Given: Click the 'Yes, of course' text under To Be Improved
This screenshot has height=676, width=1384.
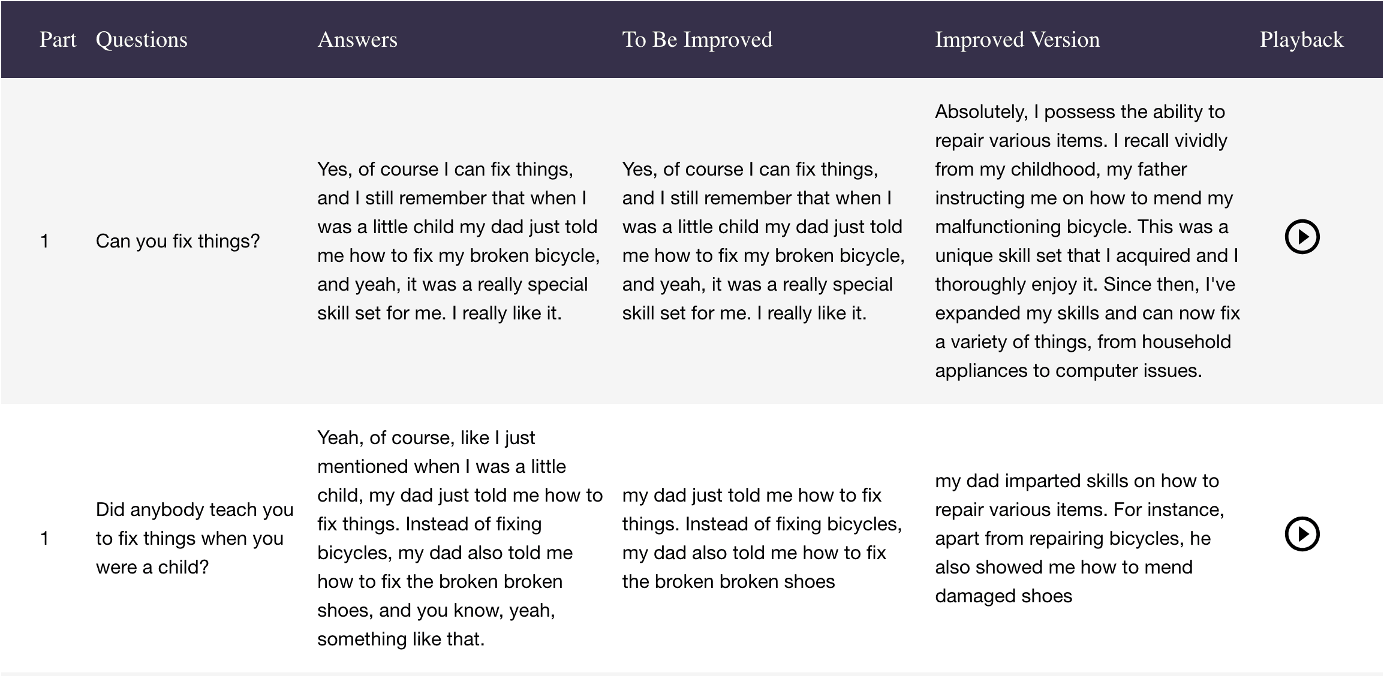Looking at the screenshot, I should [x=763, y=241].
